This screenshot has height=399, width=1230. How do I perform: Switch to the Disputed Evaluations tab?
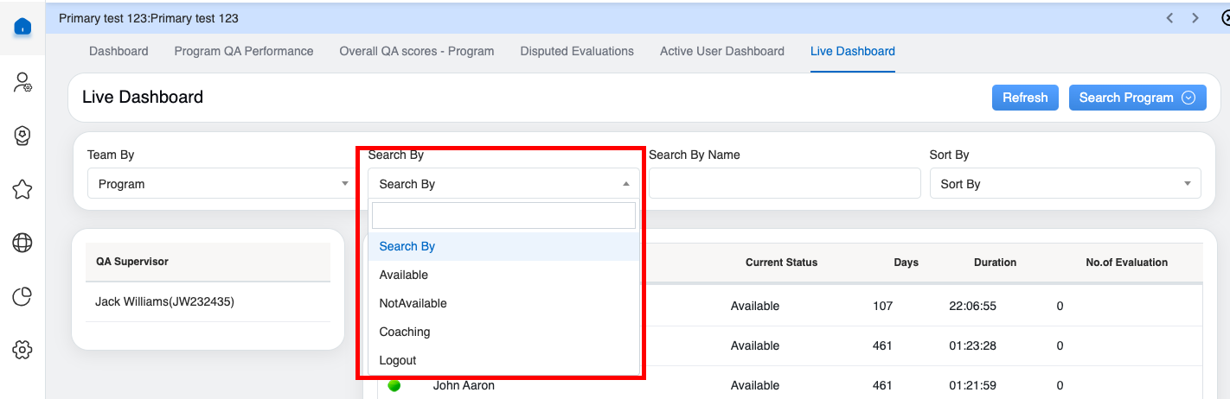(577, 51)
